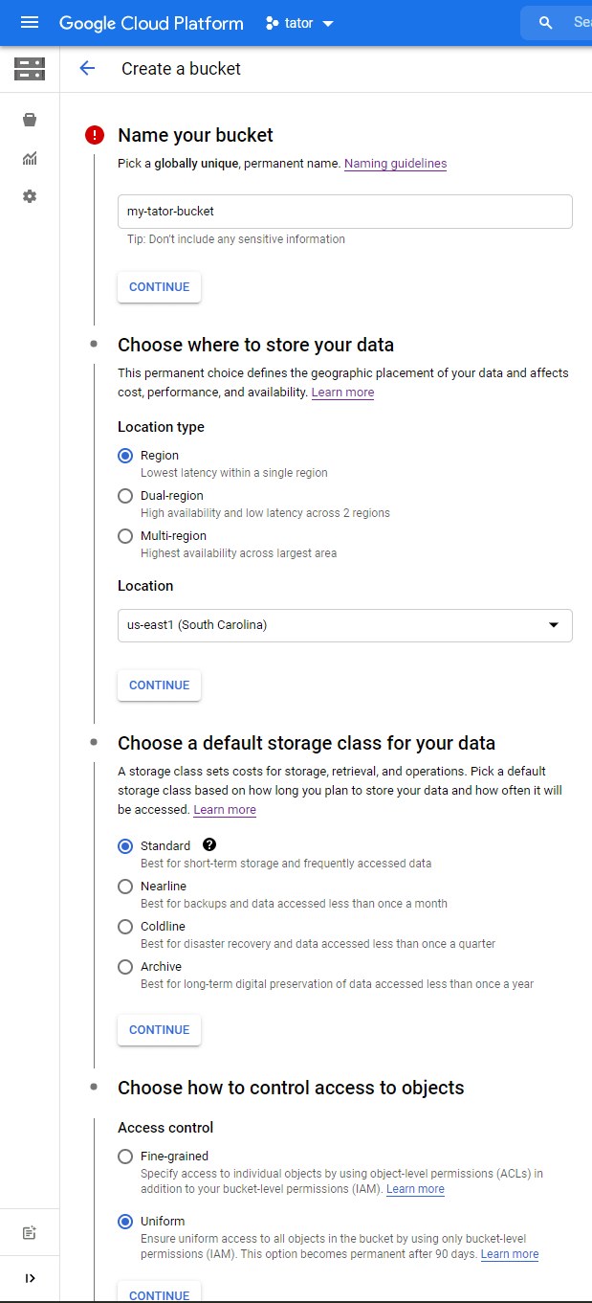Open the main navigation hamburger menu

click(x=30, y=22)
